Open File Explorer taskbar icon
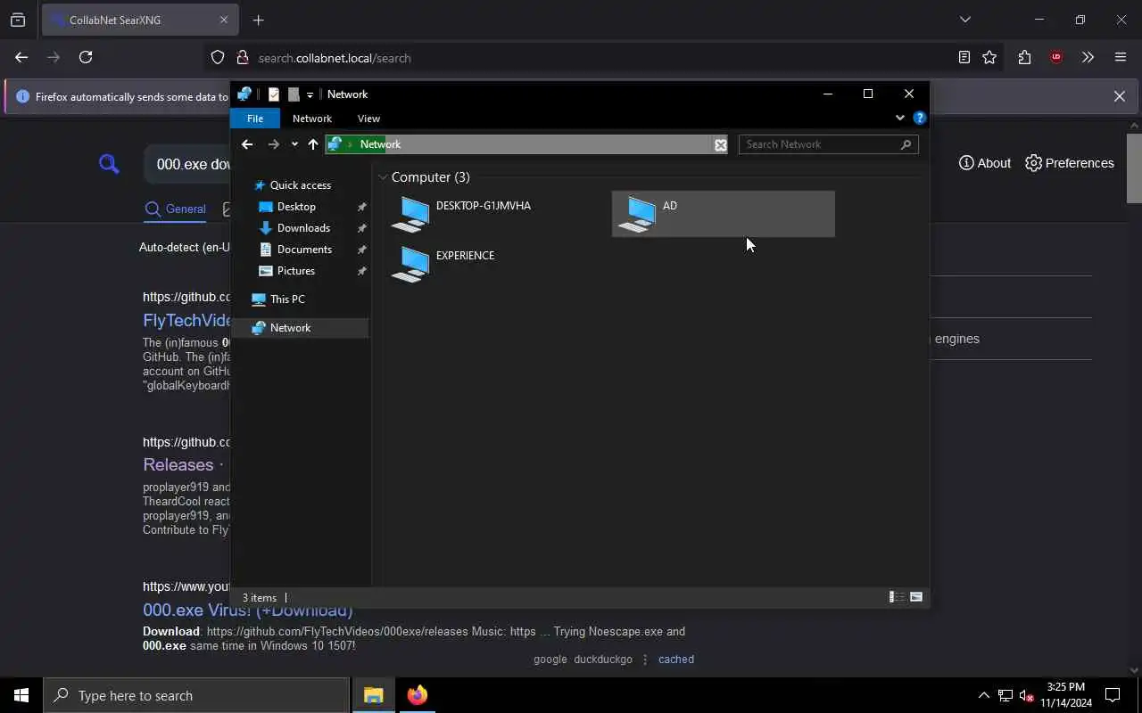The height and width of the screenshot is (713, 1142). click(373, 695)
